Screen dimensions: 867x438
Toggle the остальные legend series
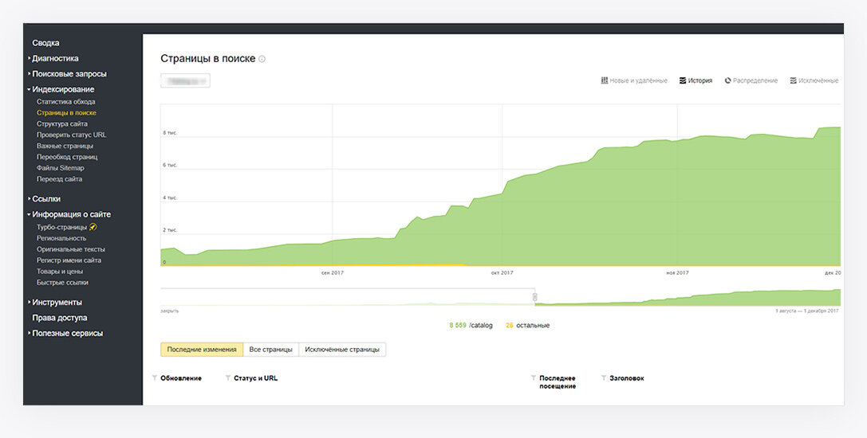(527, 326)
